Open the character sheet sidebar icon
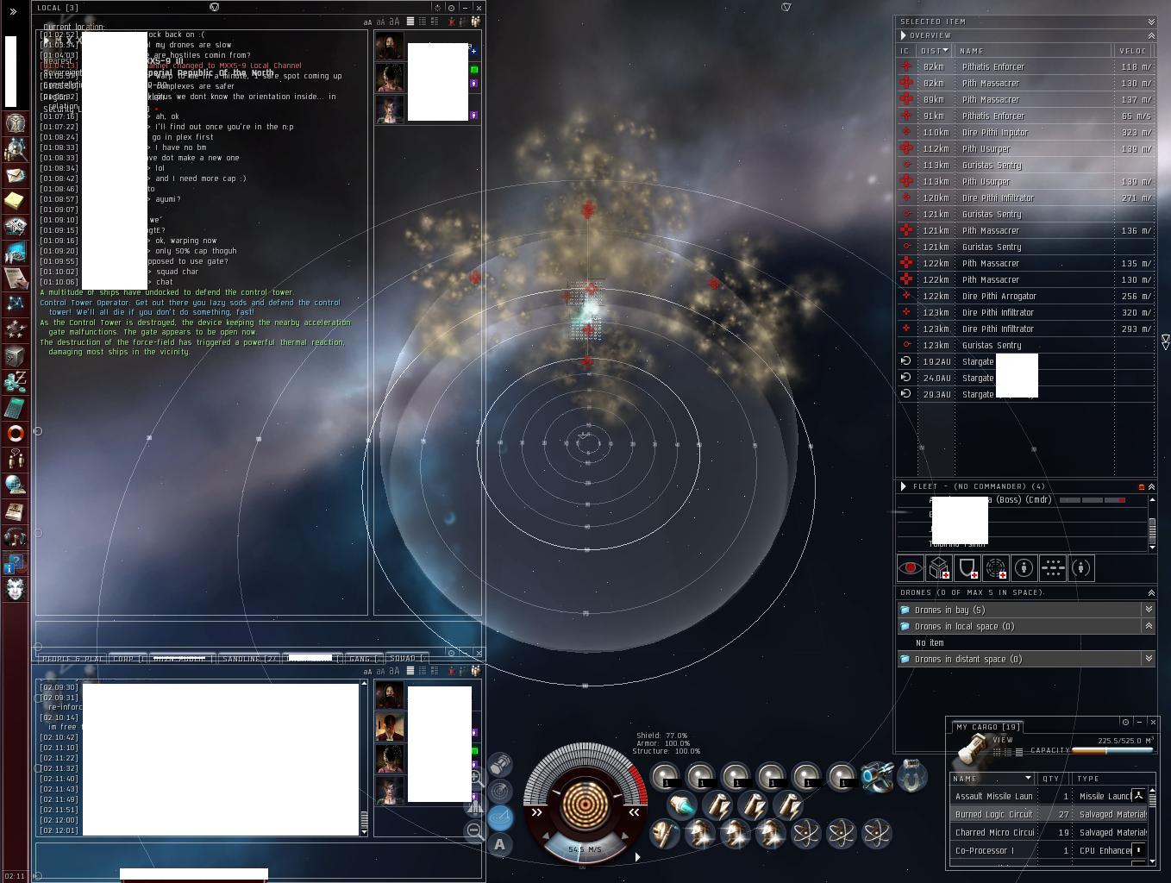 click(16, 123)
